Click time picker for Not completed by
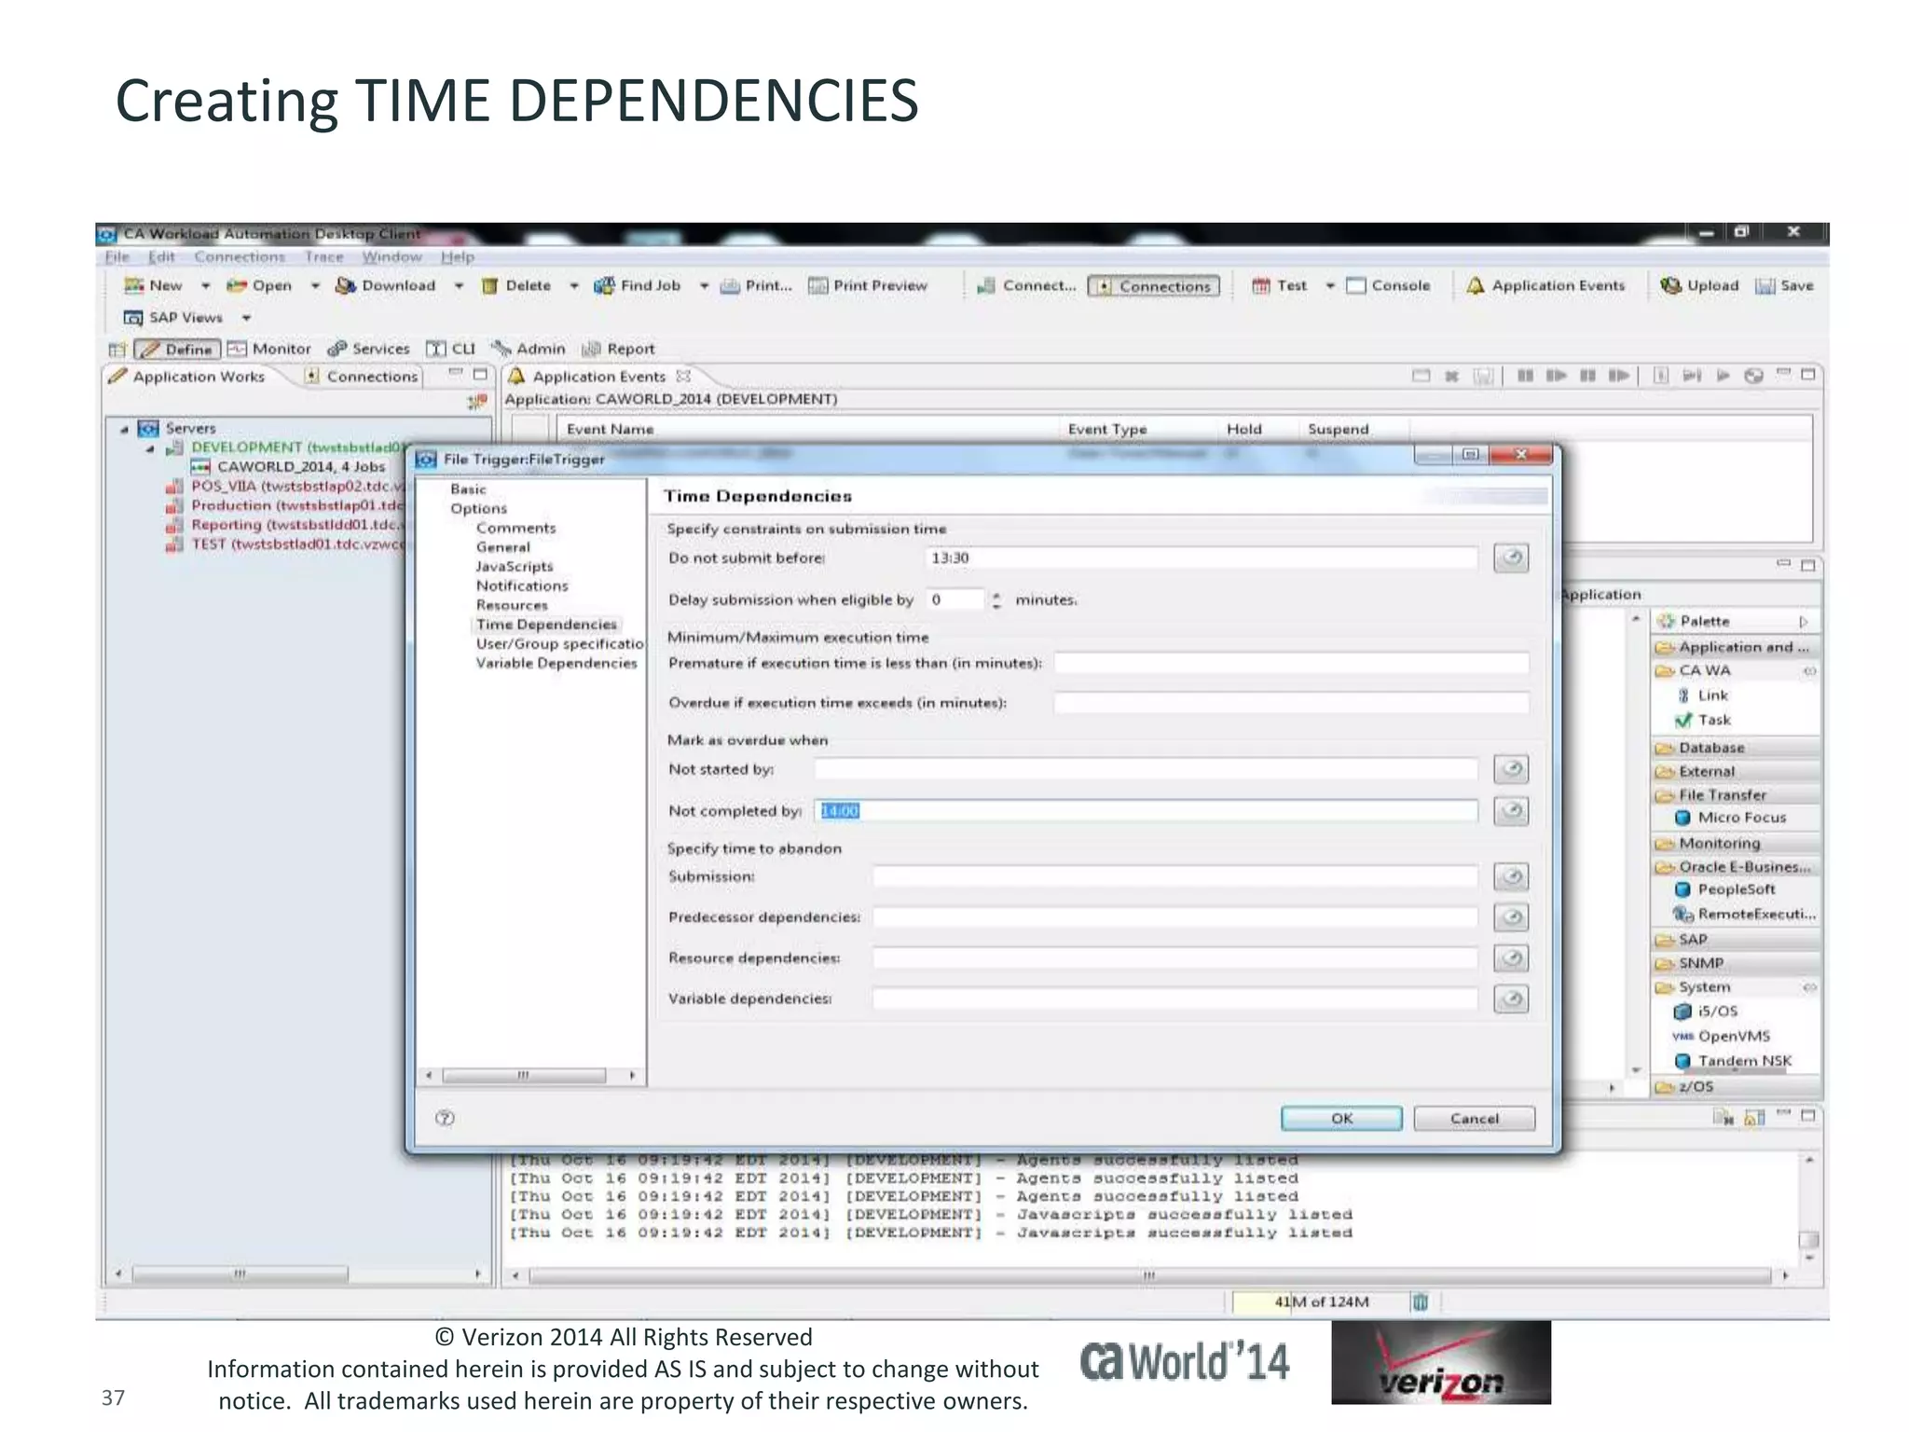The image size is (1909, 1432). (x=1511, y=811)
